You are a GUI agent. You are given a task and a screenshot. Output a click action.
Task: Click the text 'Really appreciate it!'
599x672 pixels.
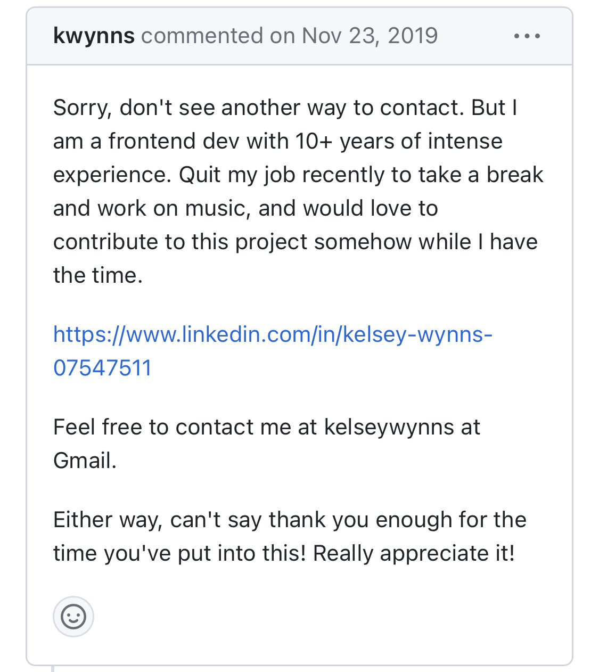click(x=414, y=554)
